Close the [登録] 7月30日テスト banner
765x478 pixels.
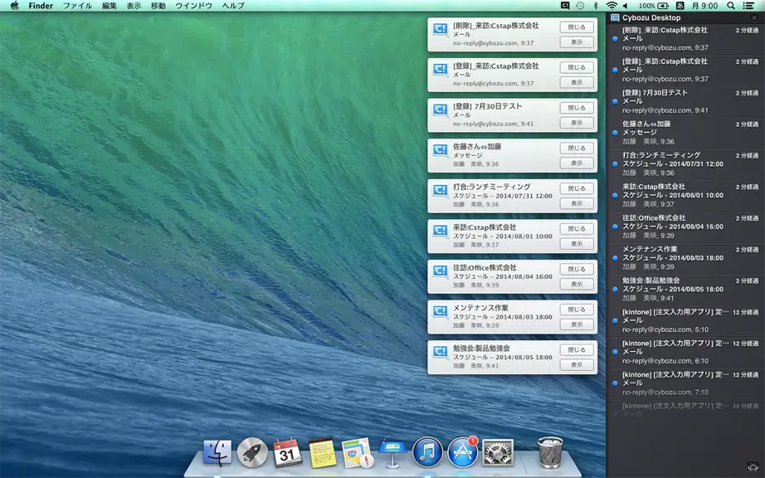tap(577, 107)
